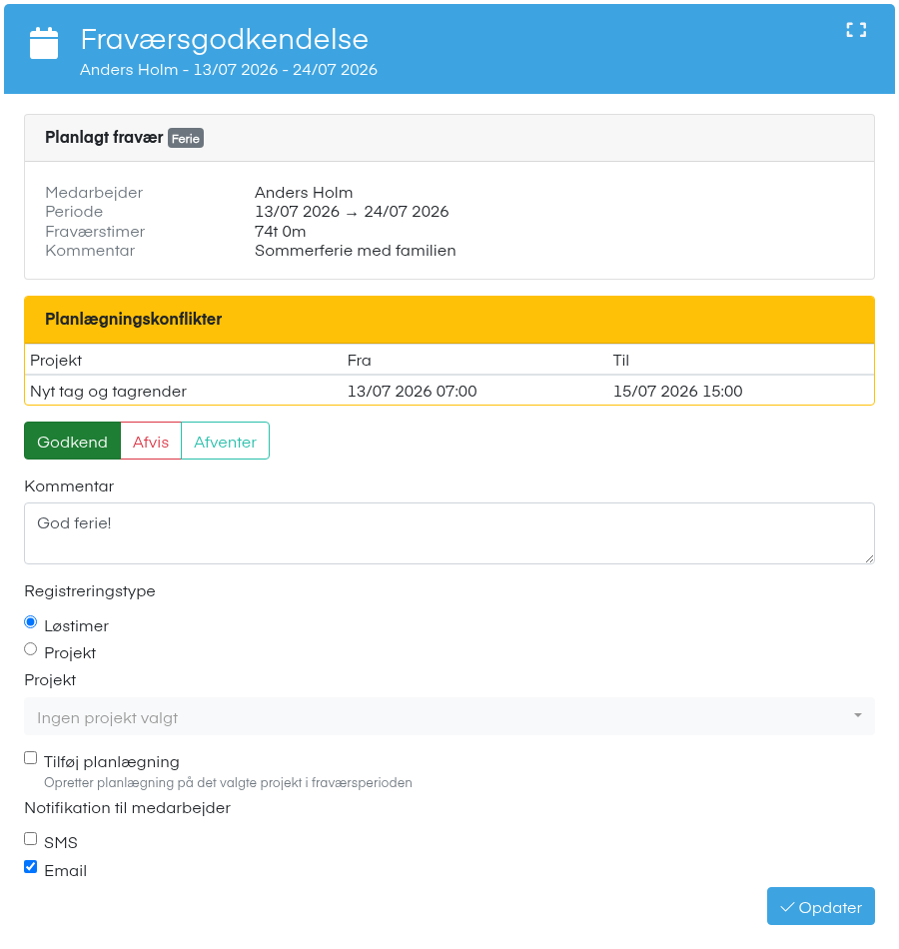Choose Afventer status option
899x949 pixels.
point(225,442)
